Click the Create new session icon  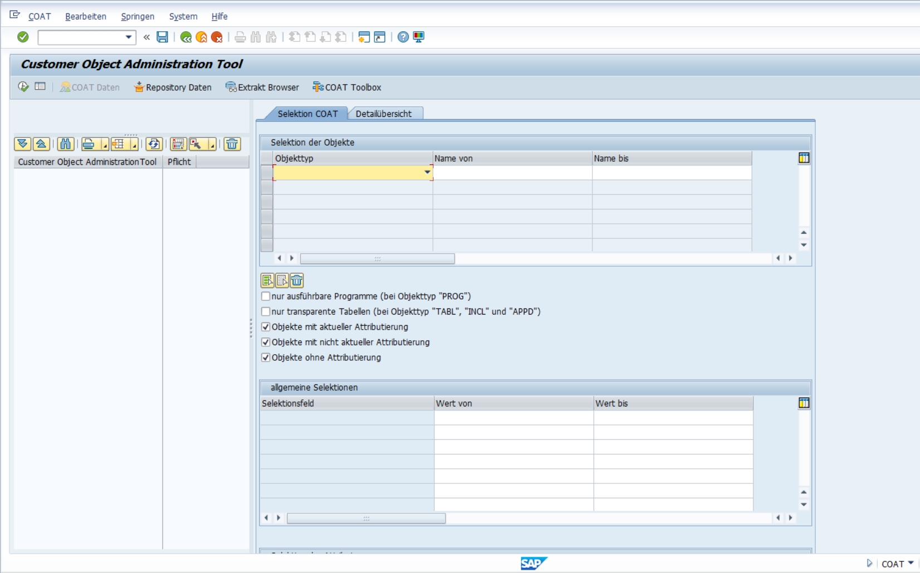point(364,37)
